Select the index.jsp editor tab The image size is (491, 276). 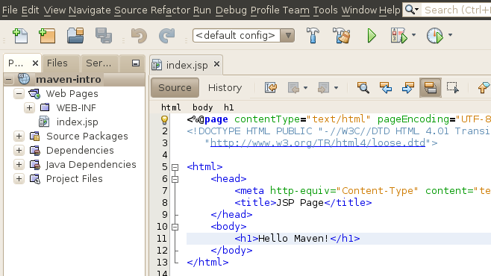[187, 65]
